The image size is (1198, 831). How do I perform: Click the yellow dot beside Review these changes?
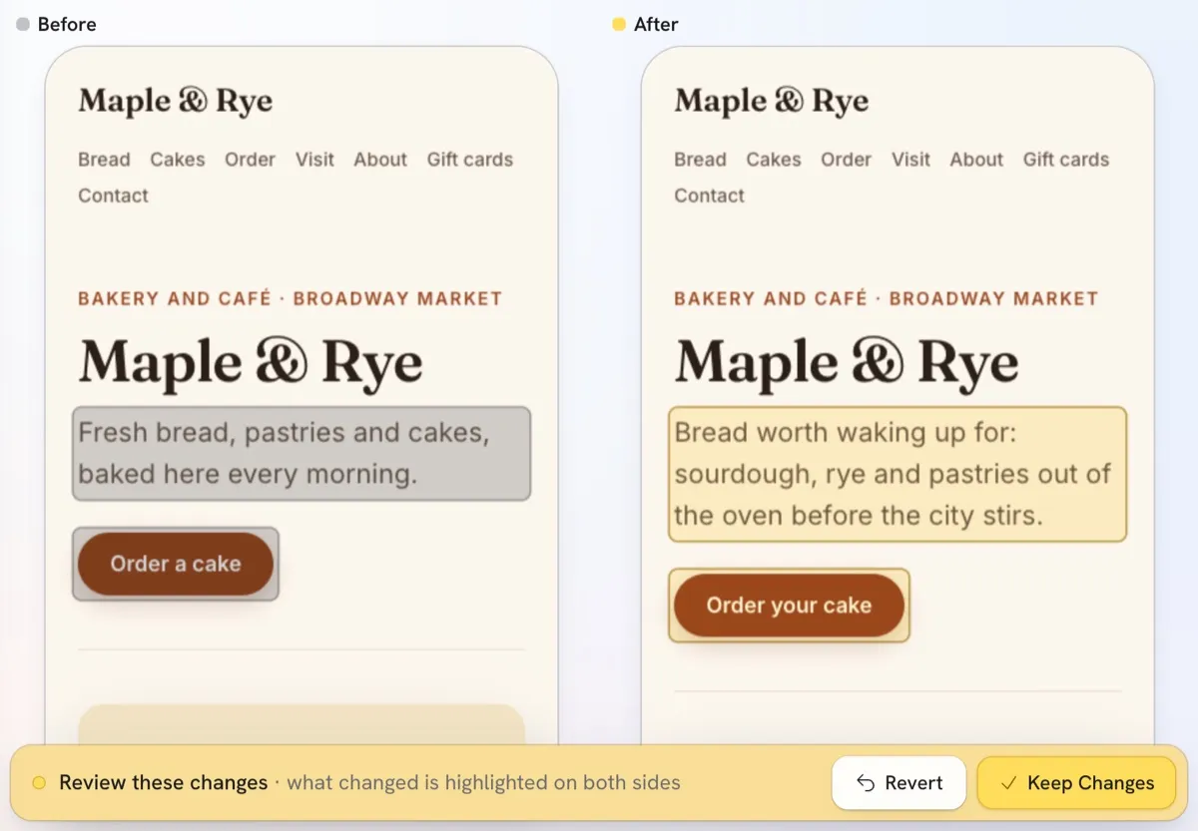pyautogui.click(x=39, y=783)
